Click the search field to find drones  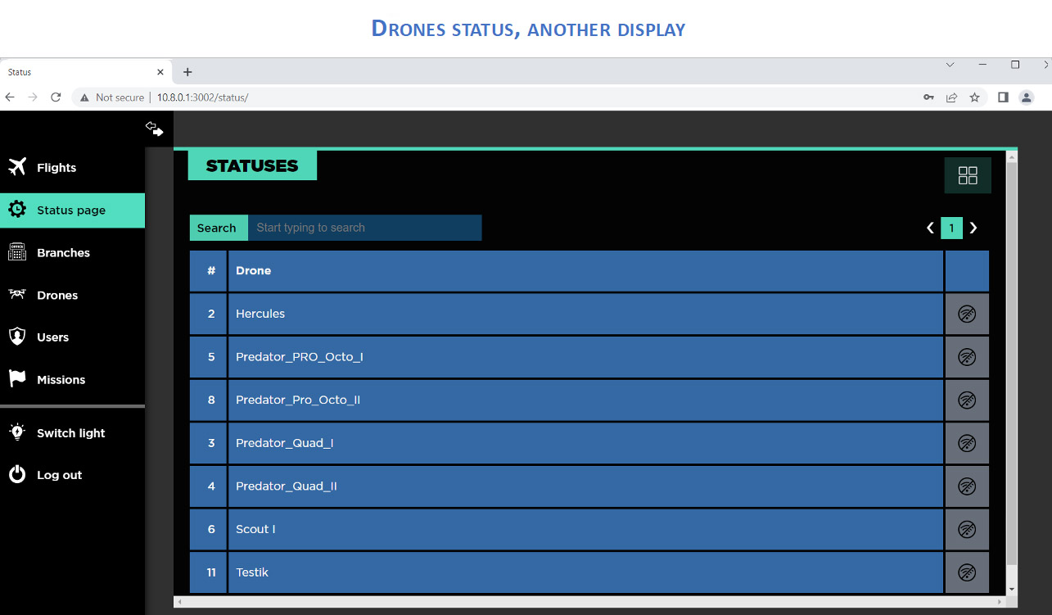tap(364, 228)
